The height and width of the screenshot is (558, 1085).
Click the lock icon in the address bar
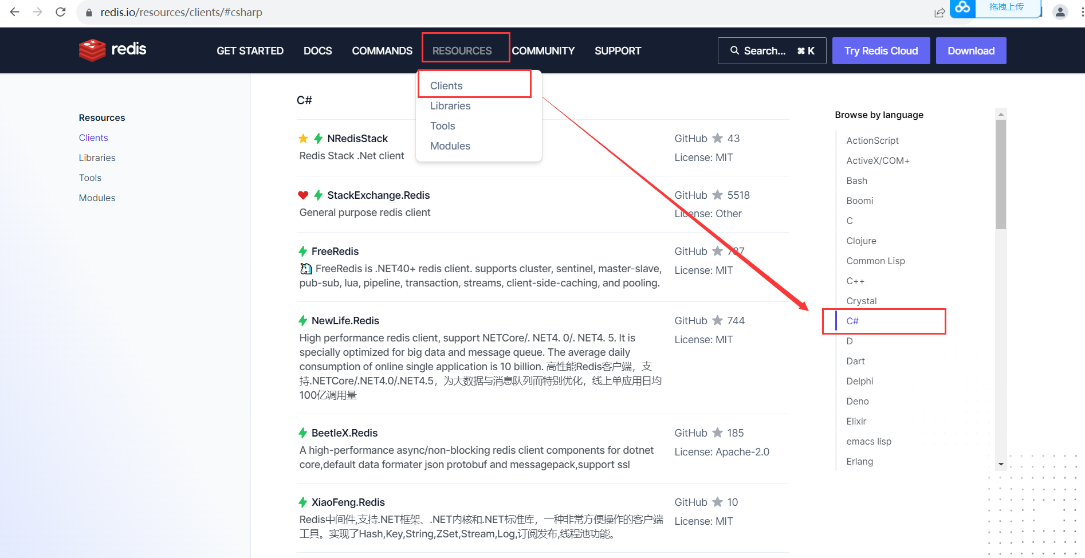89,13
